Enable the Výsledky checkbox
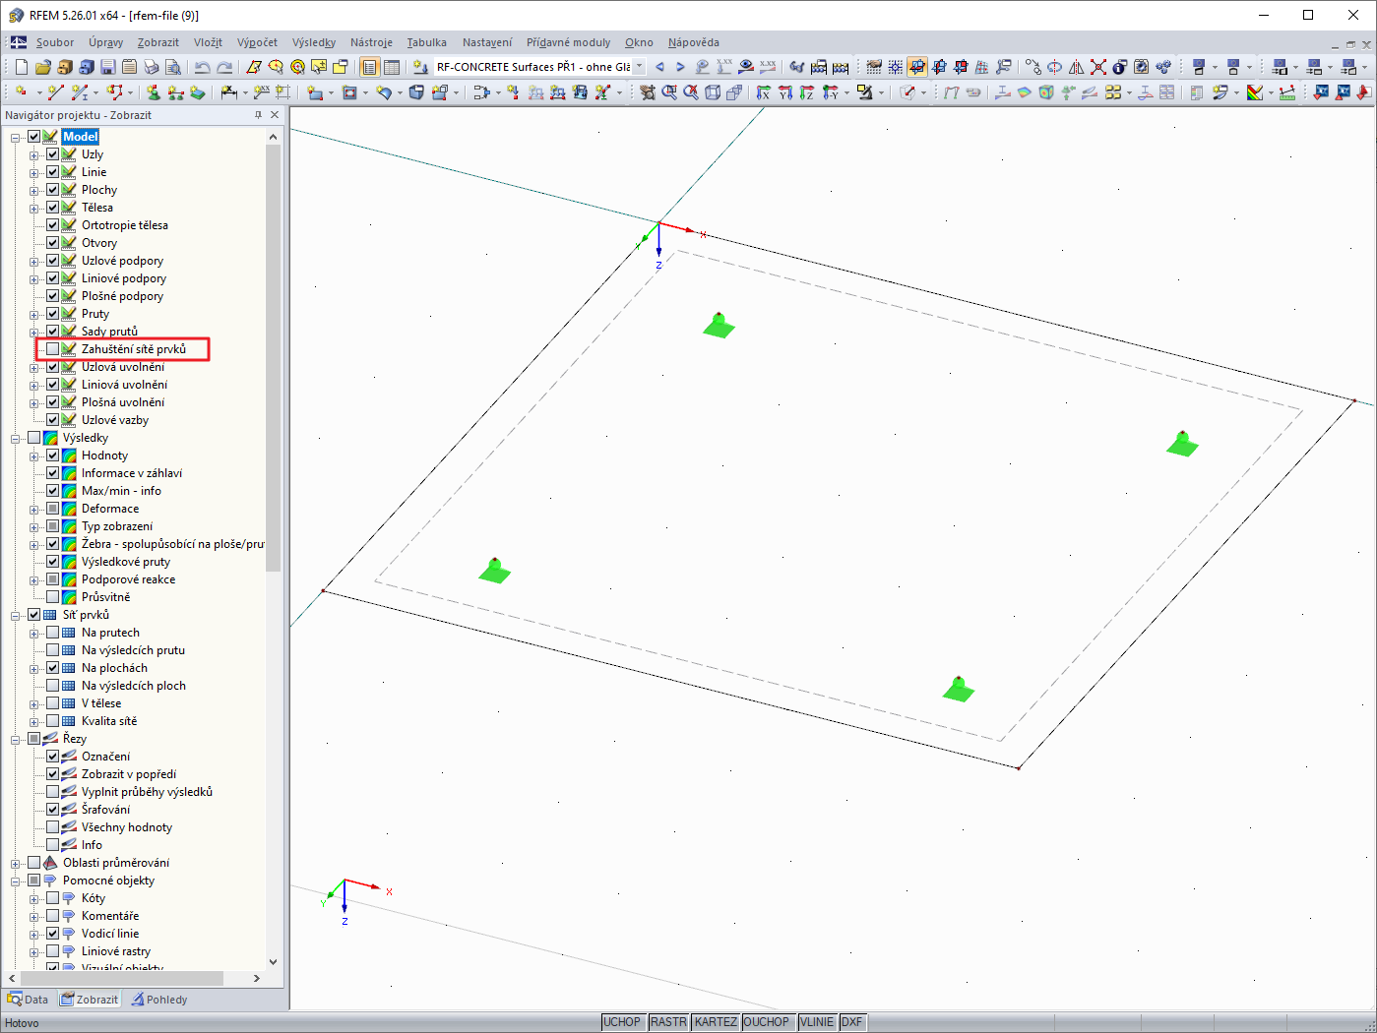The height and width of the screenshot is (1033, 1377). pos(34,438)
